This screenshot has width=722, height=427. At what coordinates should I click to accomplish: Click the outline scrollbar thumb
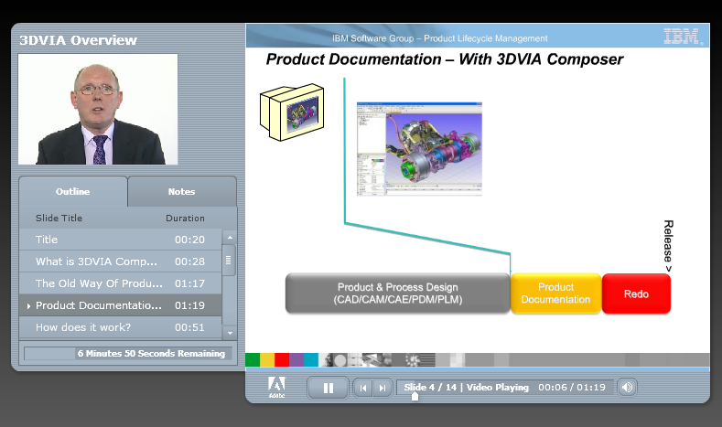(229, 260)
